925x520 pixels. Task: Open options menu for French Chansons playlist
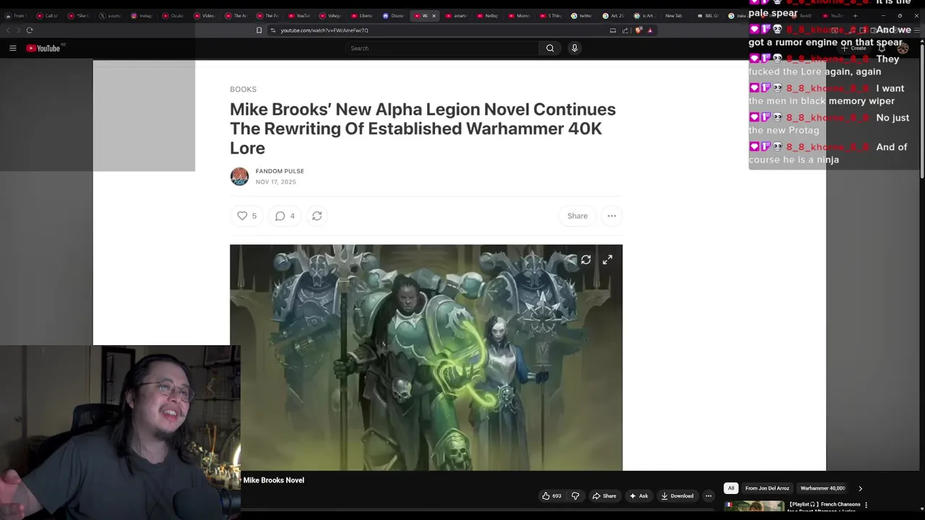coord(866,505)
